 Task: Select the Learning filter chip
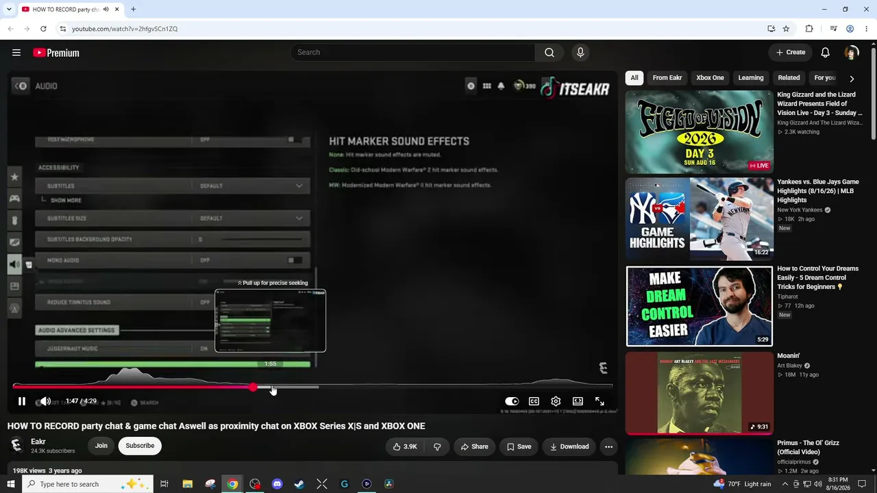coord(751,78)
